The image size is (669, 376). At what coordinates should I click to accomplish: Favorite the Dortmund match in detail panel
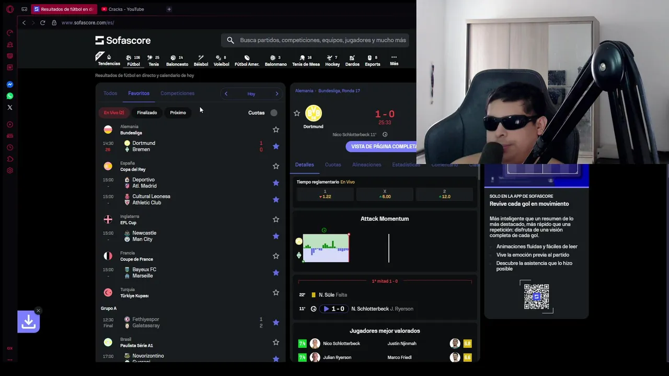coord(297,113)
